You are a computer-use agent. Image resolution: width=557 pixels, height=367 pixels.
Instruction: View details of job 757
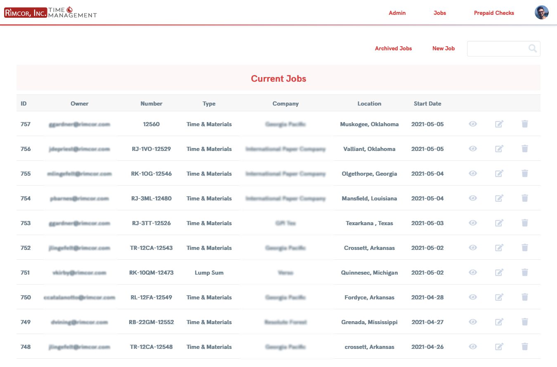(x=473, y=124)
